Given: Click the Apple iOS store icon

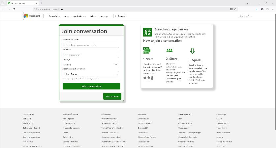Looking at the screenshot, I should (x=145, y=78).
